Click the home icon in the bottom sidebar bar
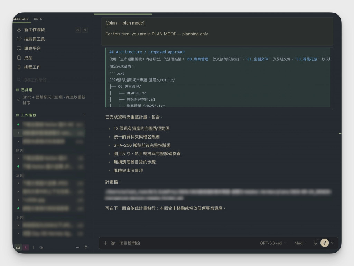Image resolution: width=354 pixels, height=266 pixels. [18, 247]
